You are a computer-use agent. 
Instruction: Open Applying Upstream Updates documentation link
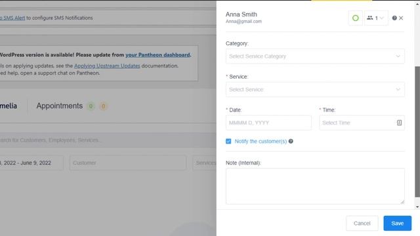pos(107,66)
